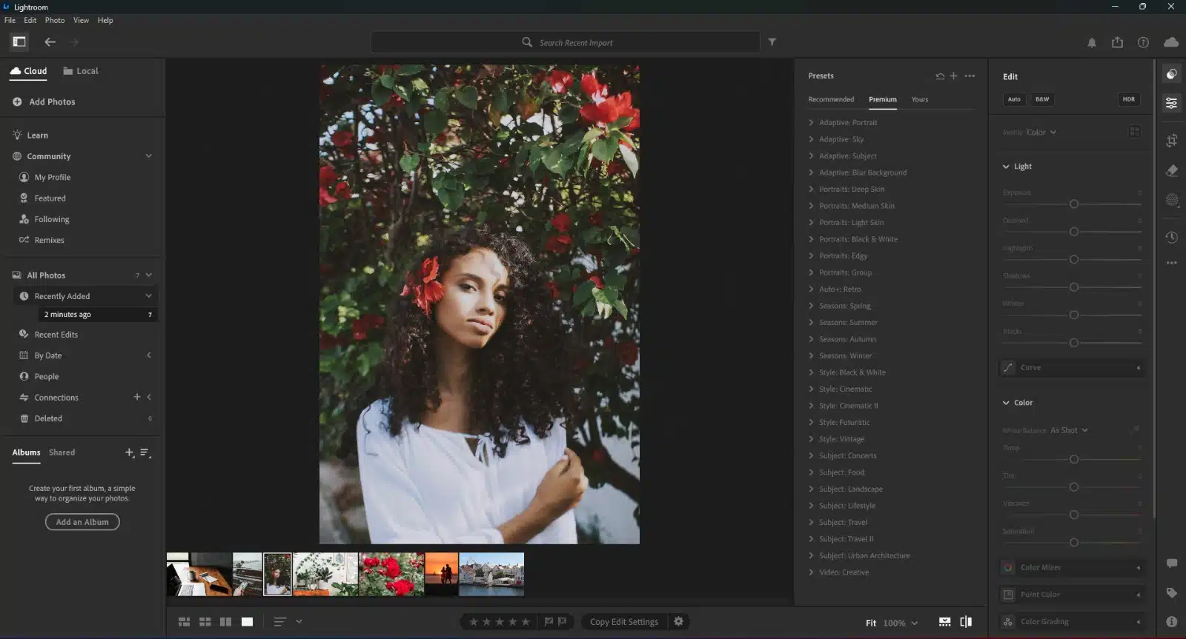Select the red flowers thumbnail in filmstrip
The height and width of the screenshot is (639, 1186).
[391, 574]
